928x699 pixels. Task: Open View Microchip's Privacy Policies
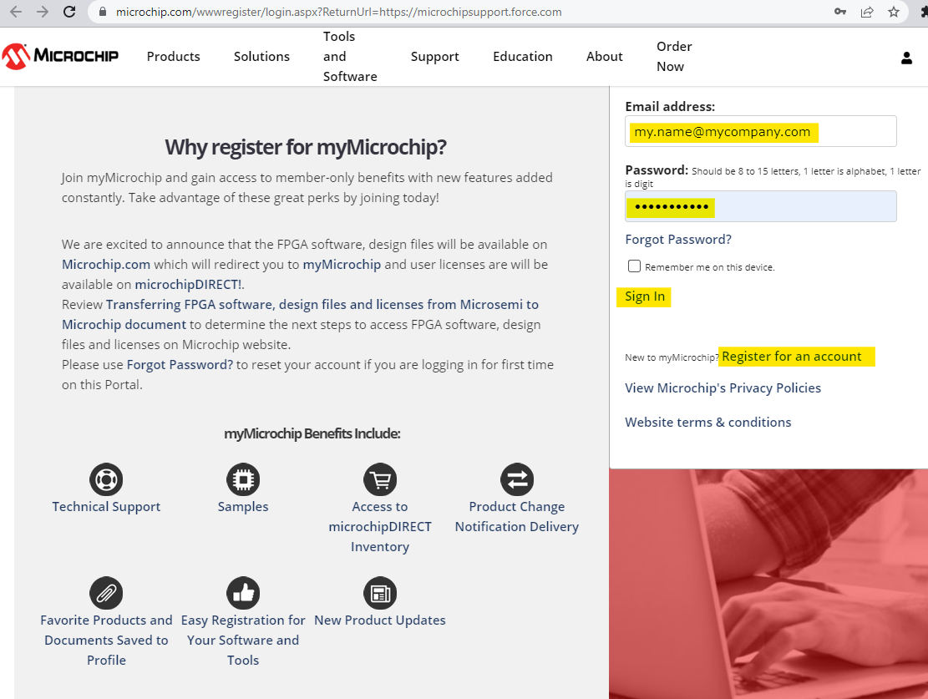723,387
